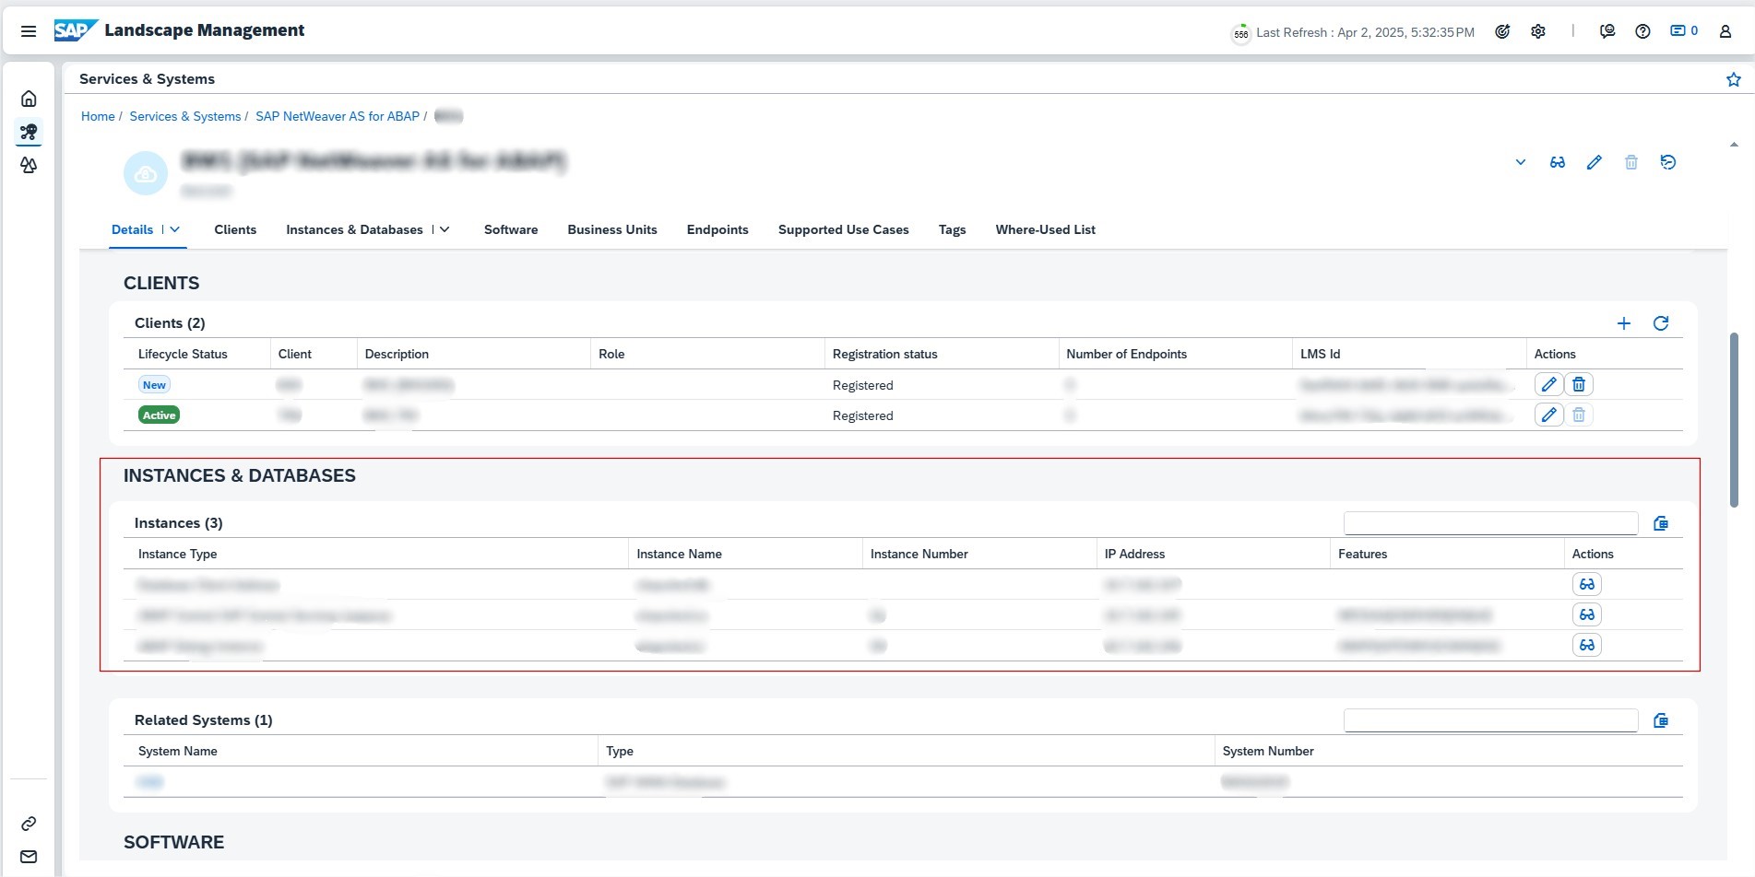Click the Home icon in sidebar

[x=29, y=99]
